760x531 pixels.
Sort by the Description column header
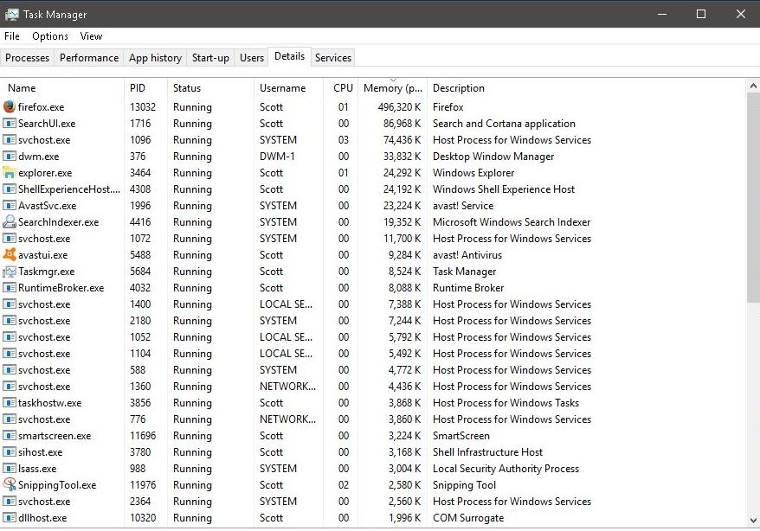tap(587, 87)
